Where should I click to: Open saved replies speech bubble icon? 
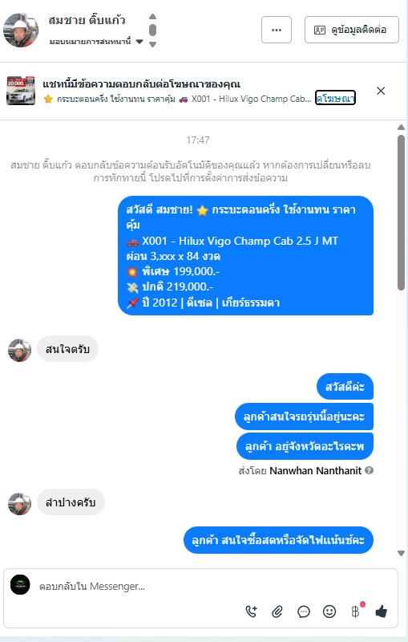pos(303,612)
